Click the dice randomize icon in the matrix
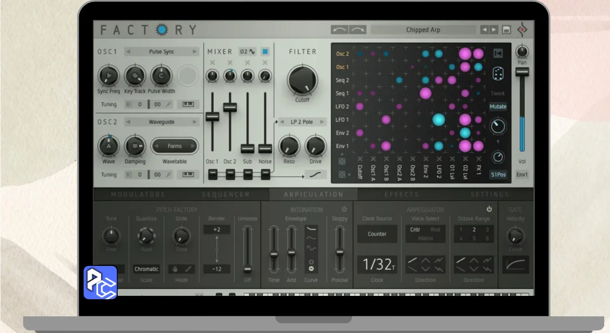This screenshot has width=610, height=333. point(498,74)
